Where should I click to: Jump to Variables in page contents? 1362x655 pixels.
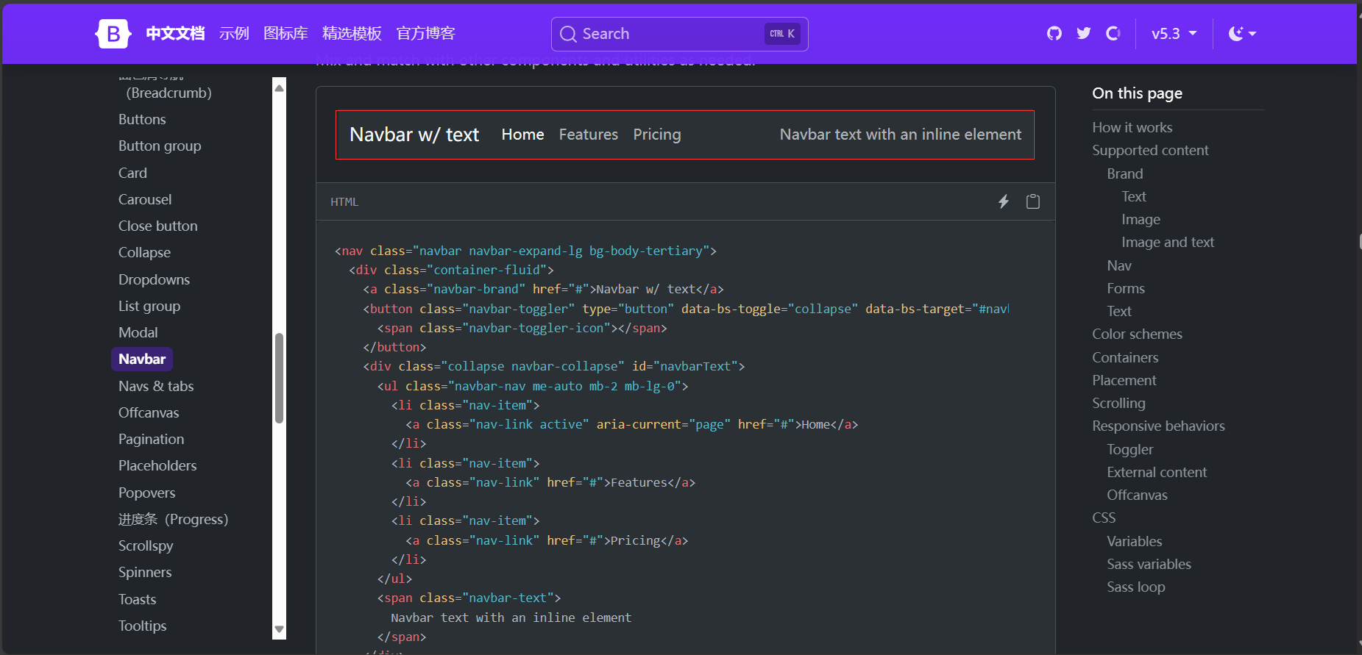coord(1135,541)
